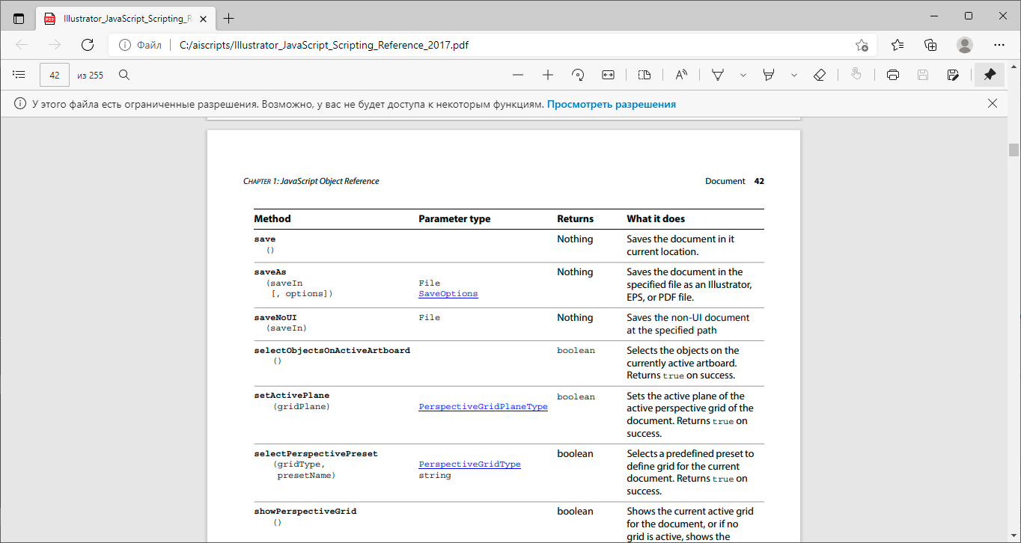Rotate the PDF page
Image resolution: width=1021 pixels, height=543 pixels.
pos(578,75)
